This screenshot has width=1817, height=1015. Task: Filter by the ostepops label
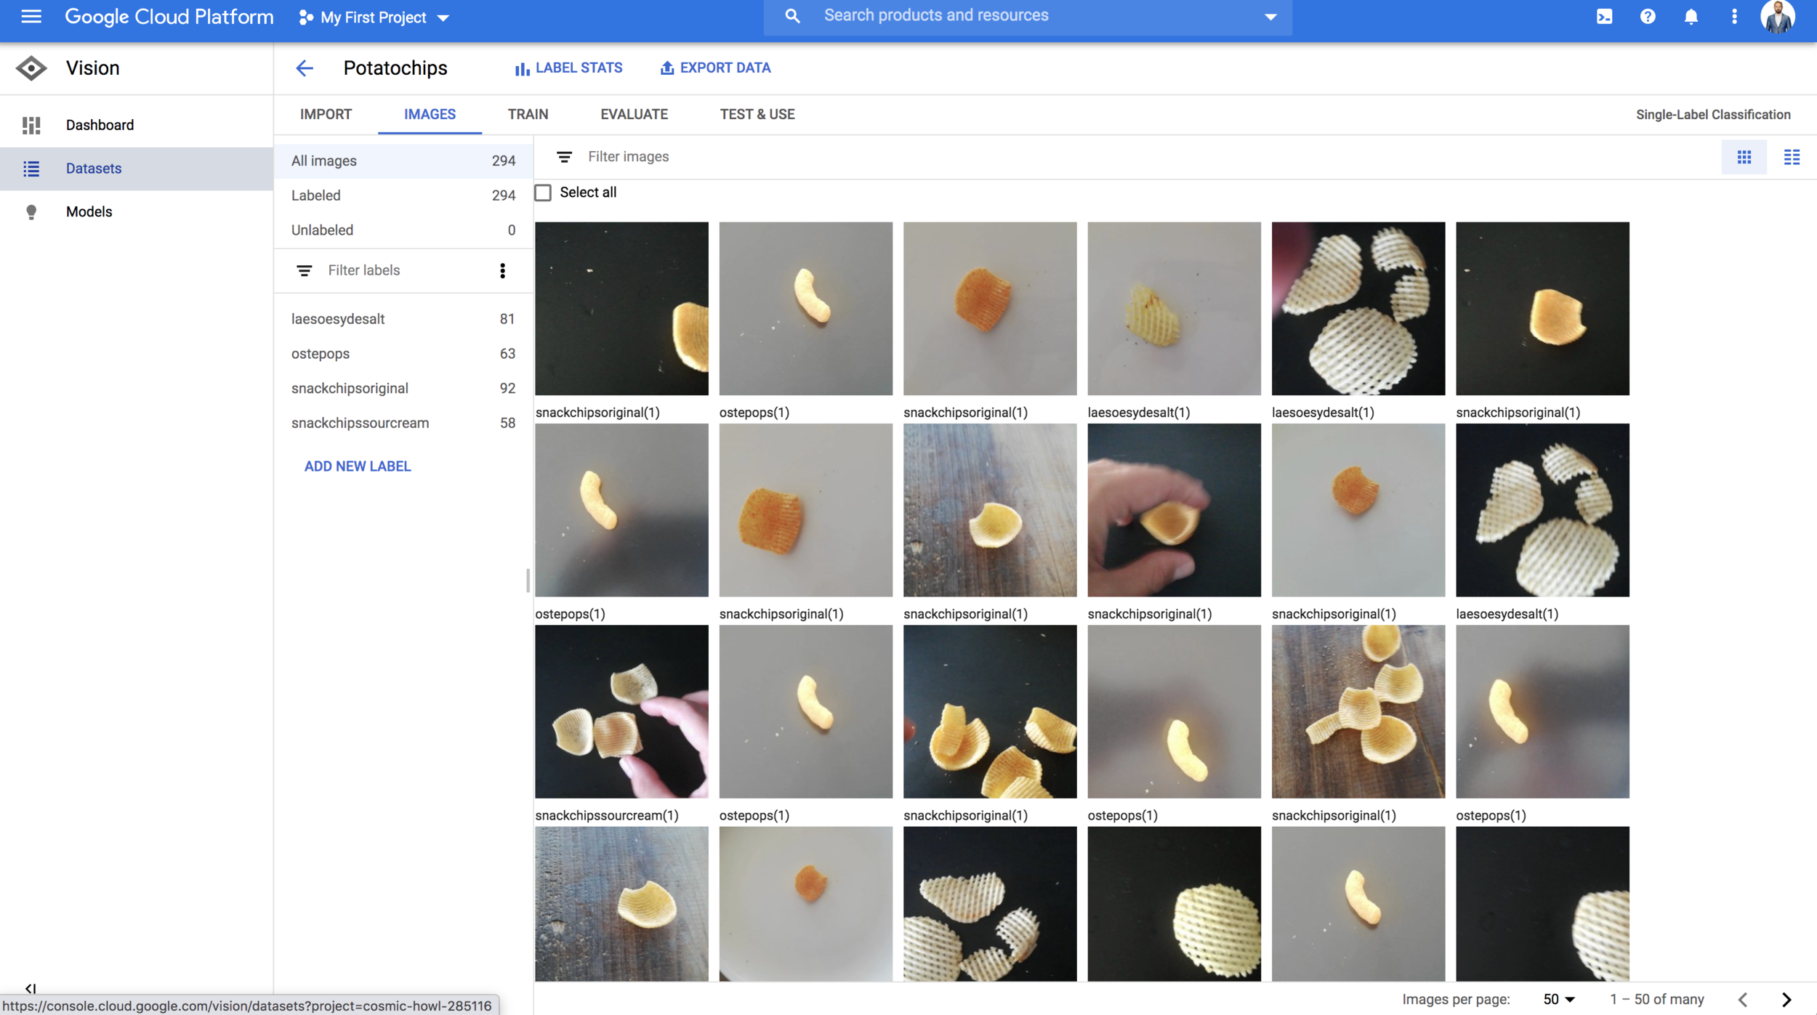tap(321, 354)
